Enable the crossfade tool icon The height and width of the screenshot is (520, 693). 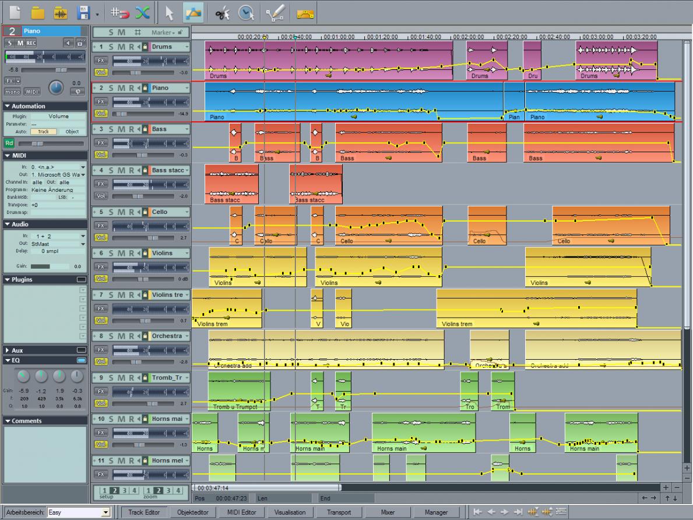coord(142,12)
